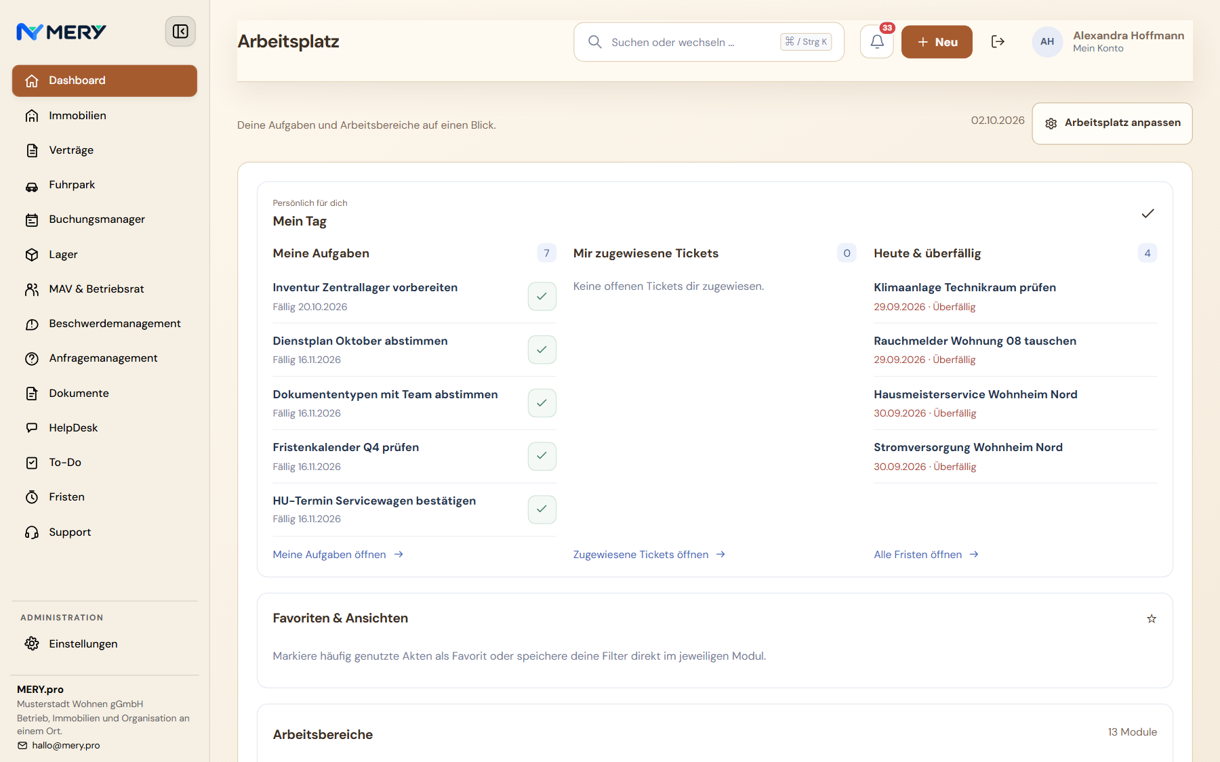Open Support via the headset icon
Viewport: 1220px width, 762px height.
[x=32, y=532]
